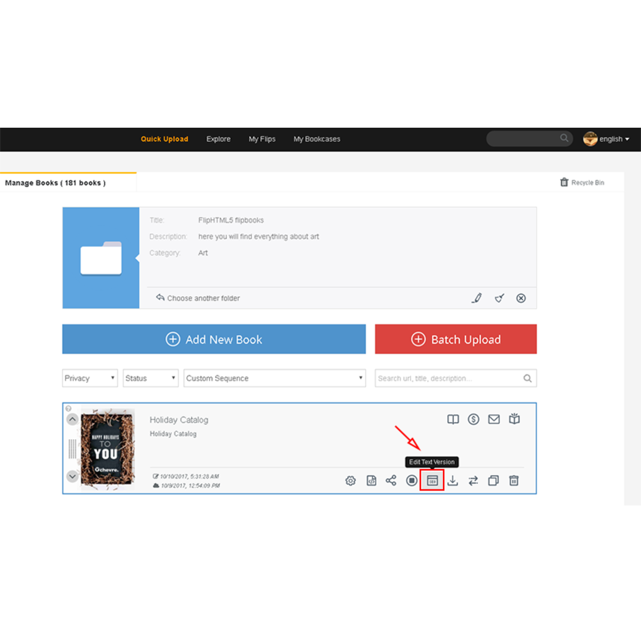Viewport: 641px width, 641px height.
Task: Click the read book icon
Action: [453, 419]
